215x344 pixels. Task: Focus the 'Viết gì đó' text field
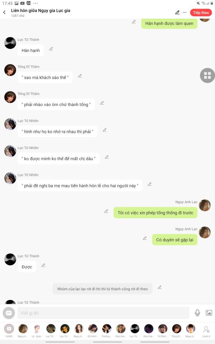[x=105, y=313]
